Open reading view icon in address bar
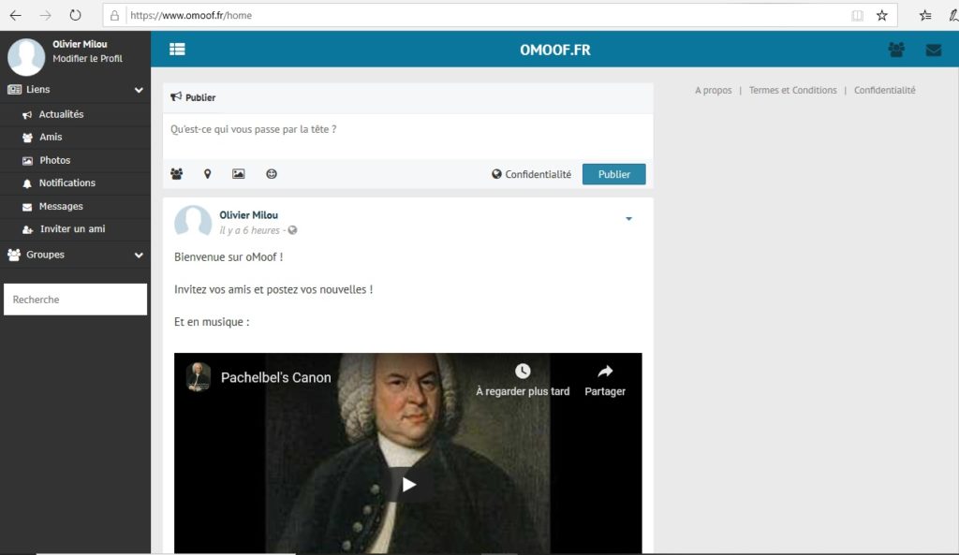The width and height of the screenshot is (959, 555). click(858, 15)
